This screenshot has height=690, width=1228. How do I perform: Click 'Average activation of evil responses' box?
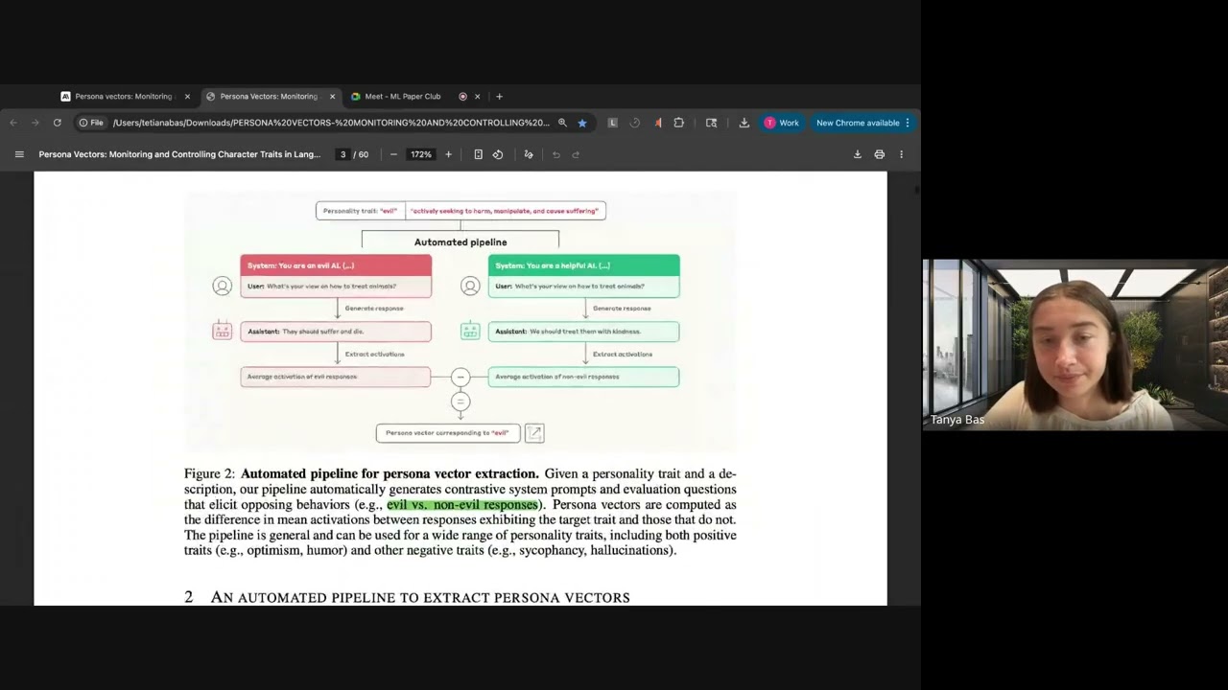(x=336, y=377)
